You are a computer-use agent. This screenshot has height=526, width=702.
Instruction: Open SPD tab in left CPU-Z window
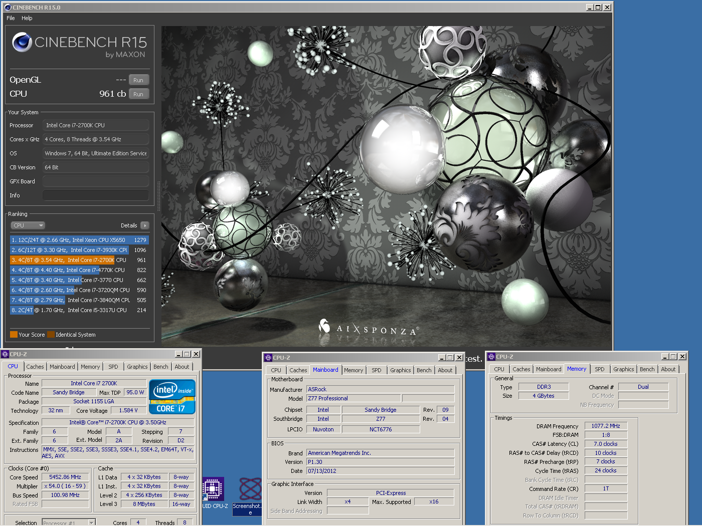(x=113, y=367)
